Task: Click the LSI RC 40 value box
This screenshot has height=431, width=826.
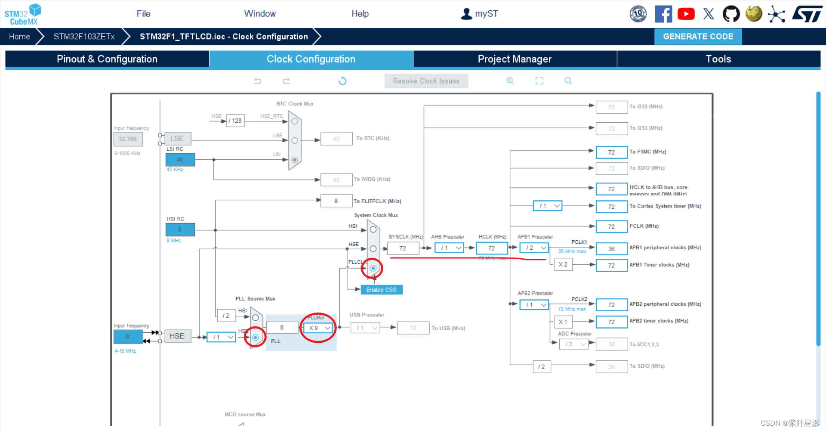Action: pos(180,160)
